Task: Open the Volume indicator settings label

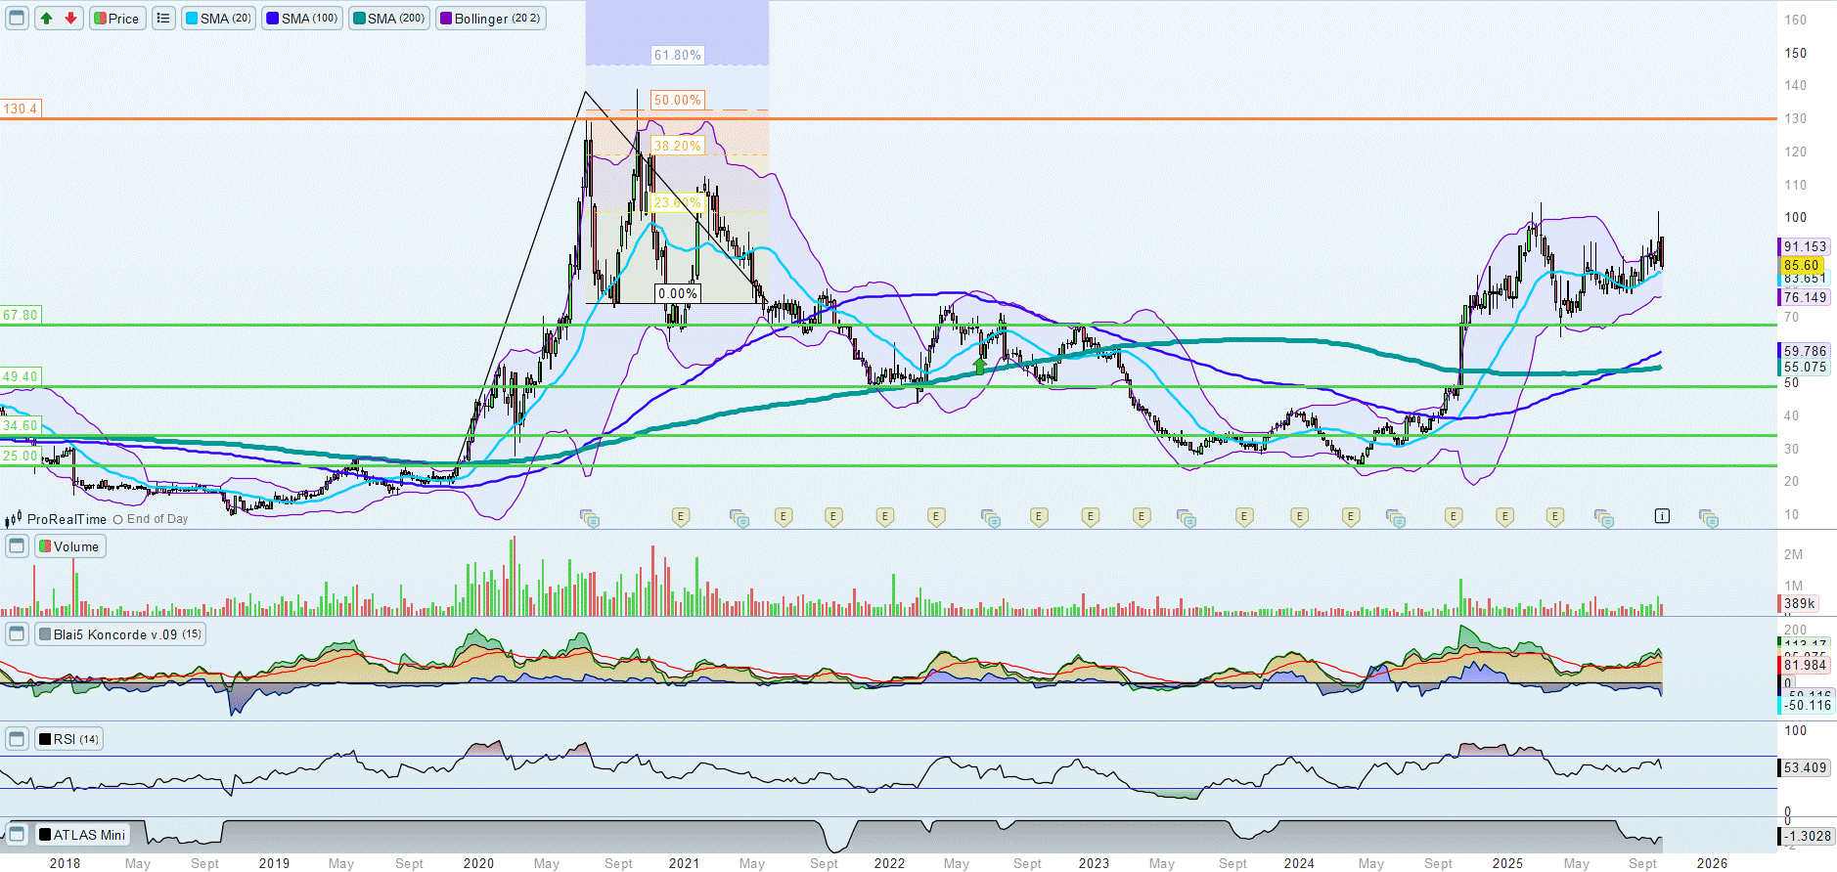Action: coord(70,546)
